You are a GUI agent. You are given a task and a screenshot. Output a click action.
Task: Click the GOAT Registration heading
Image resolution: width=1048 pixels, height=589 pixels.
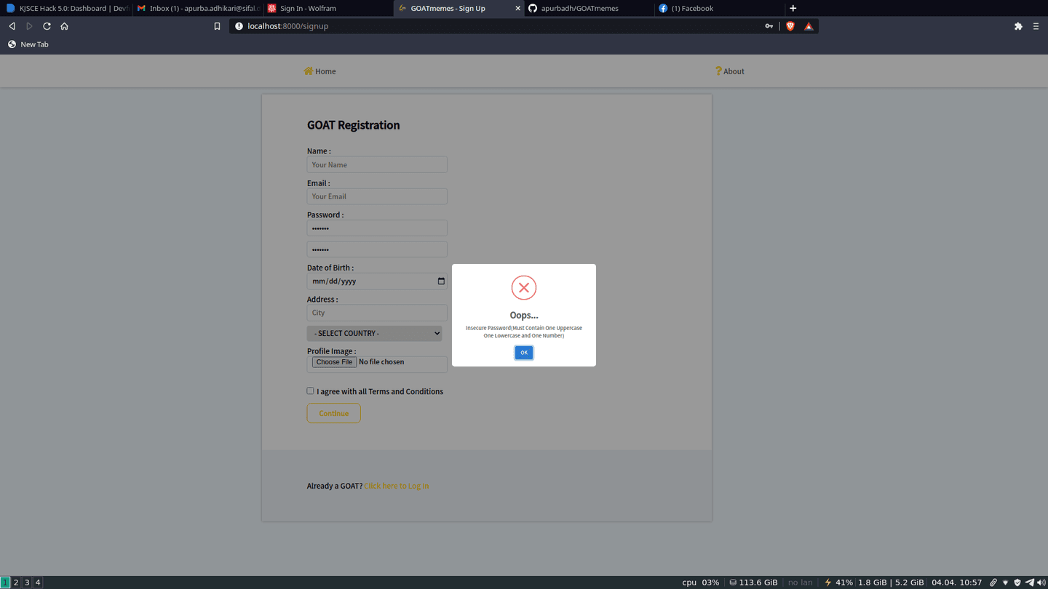coord(353,125)
